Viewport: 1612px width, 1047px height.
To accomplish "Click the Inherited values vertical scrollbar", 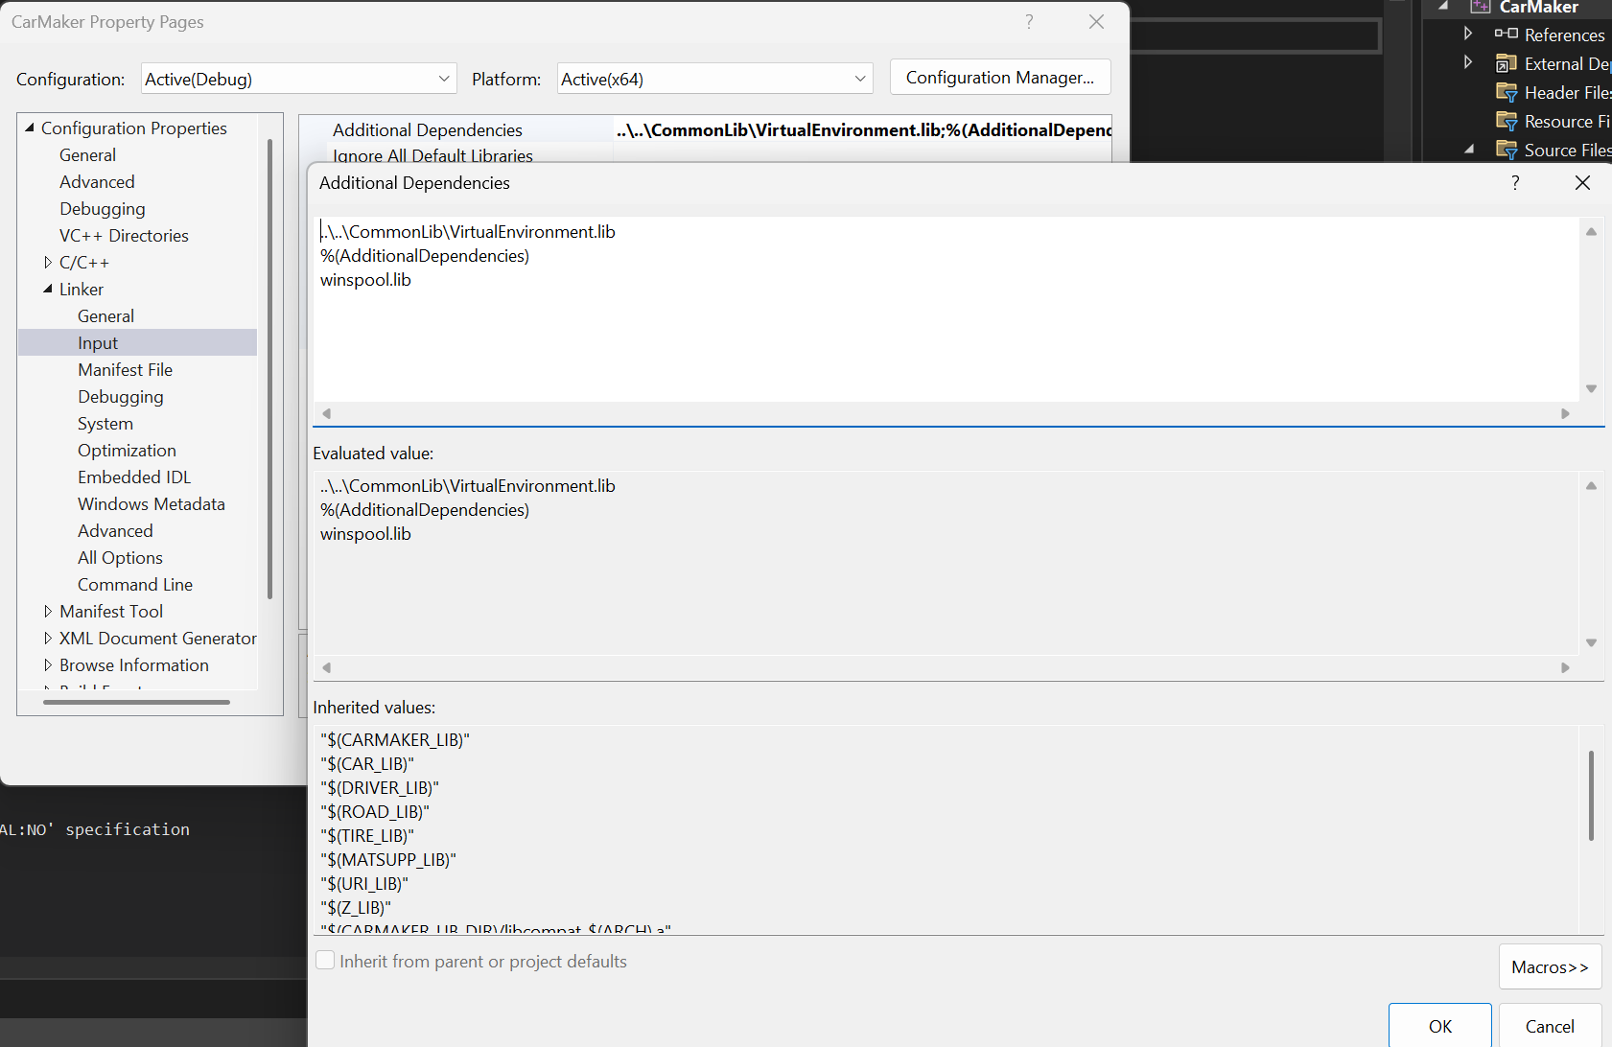I will coord(1591,796).
